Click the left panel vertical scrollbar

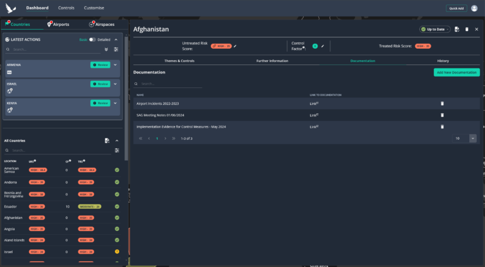click(126, 98)
